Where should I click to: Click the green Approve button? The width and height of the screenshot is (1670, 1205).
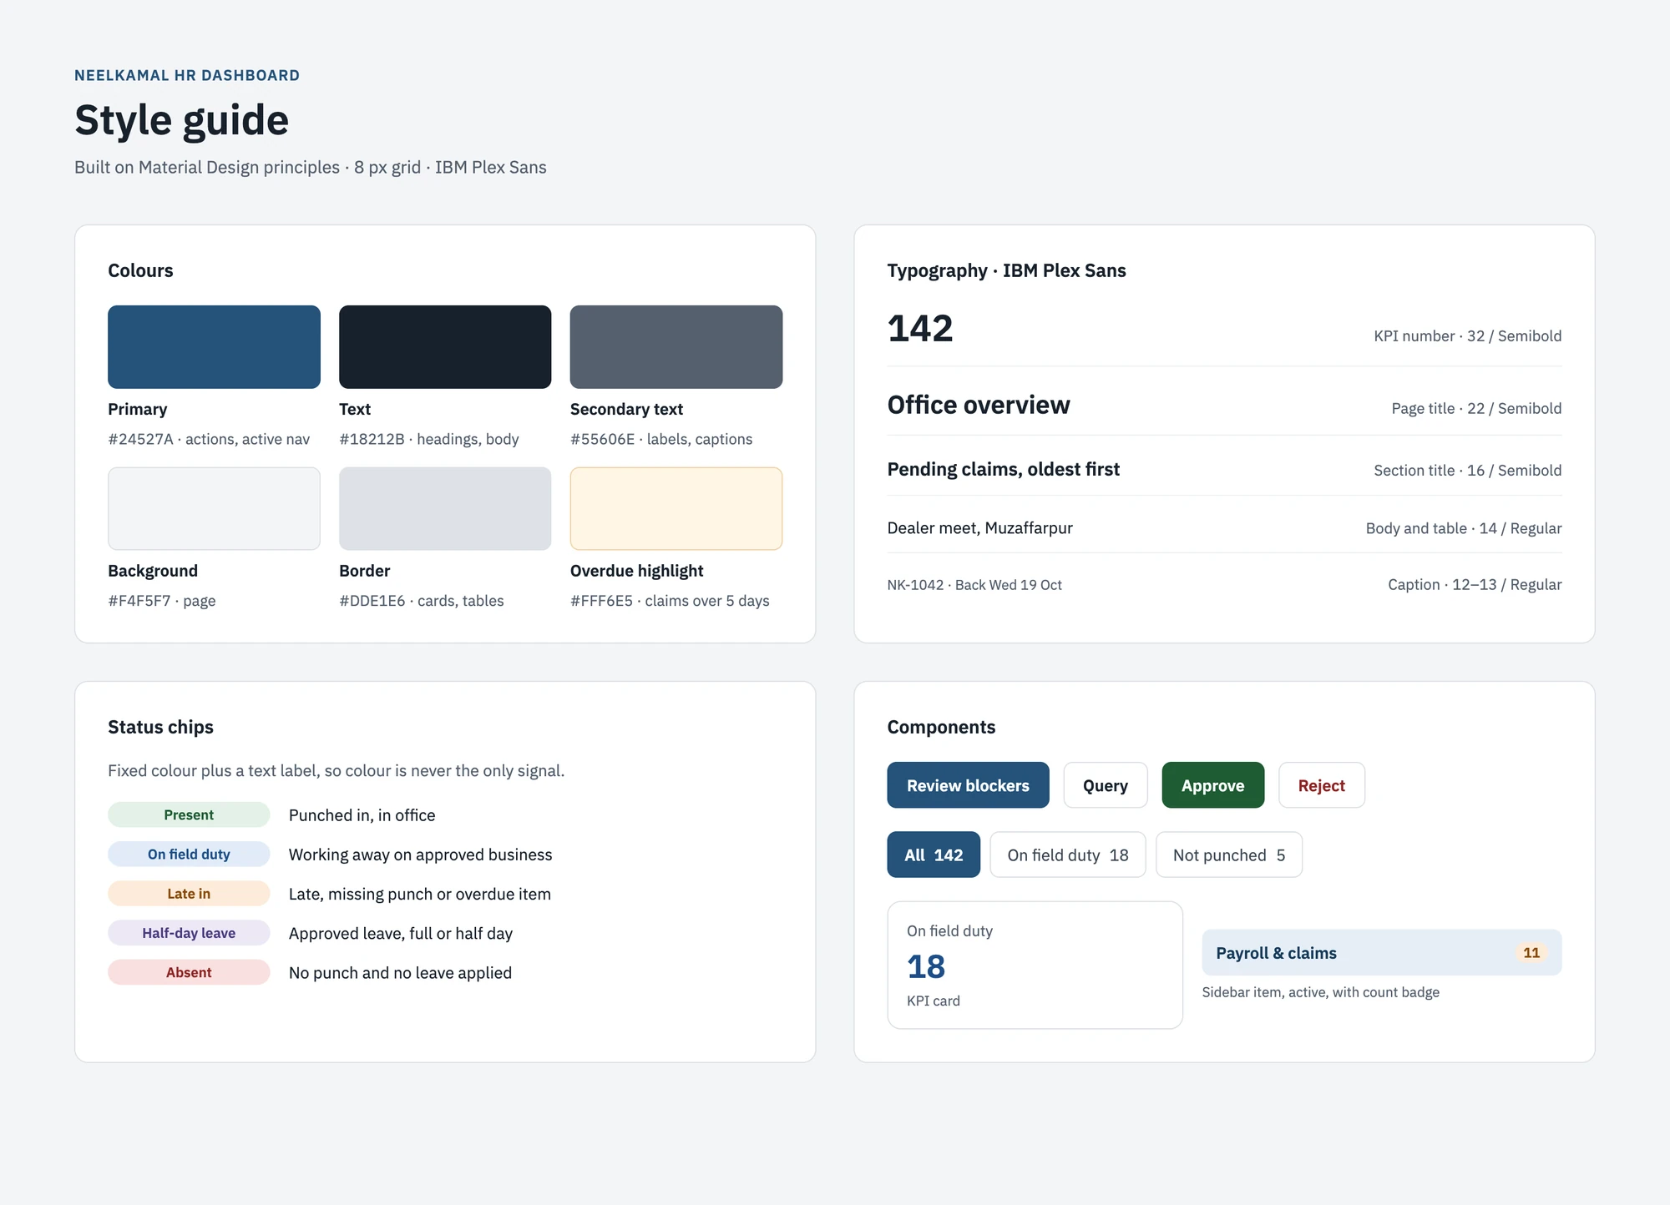pos(1212,785)
